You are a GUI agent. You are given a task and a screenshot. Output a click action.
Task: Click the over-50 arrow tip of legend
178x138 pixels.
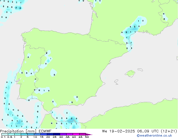[x=89, y=134]
